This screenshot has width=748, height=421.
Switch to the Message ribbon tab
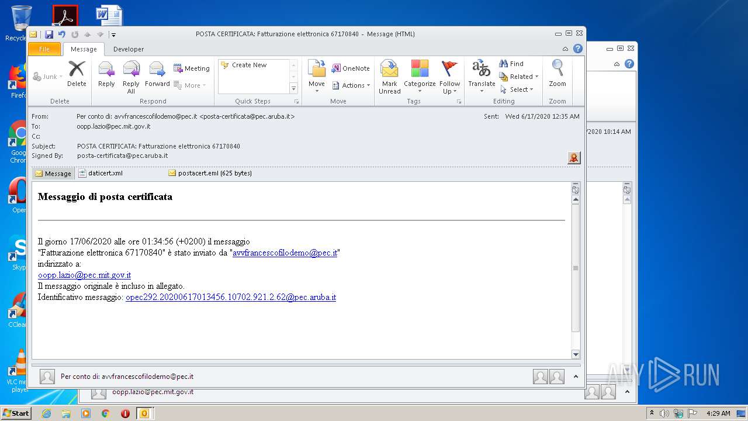coord(84,49)
